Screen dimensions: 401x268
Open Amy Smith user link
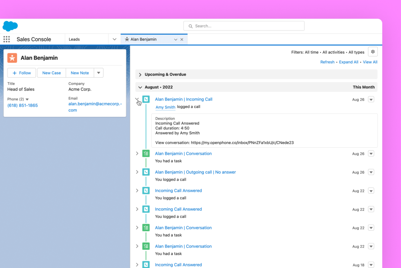point(165,107)
